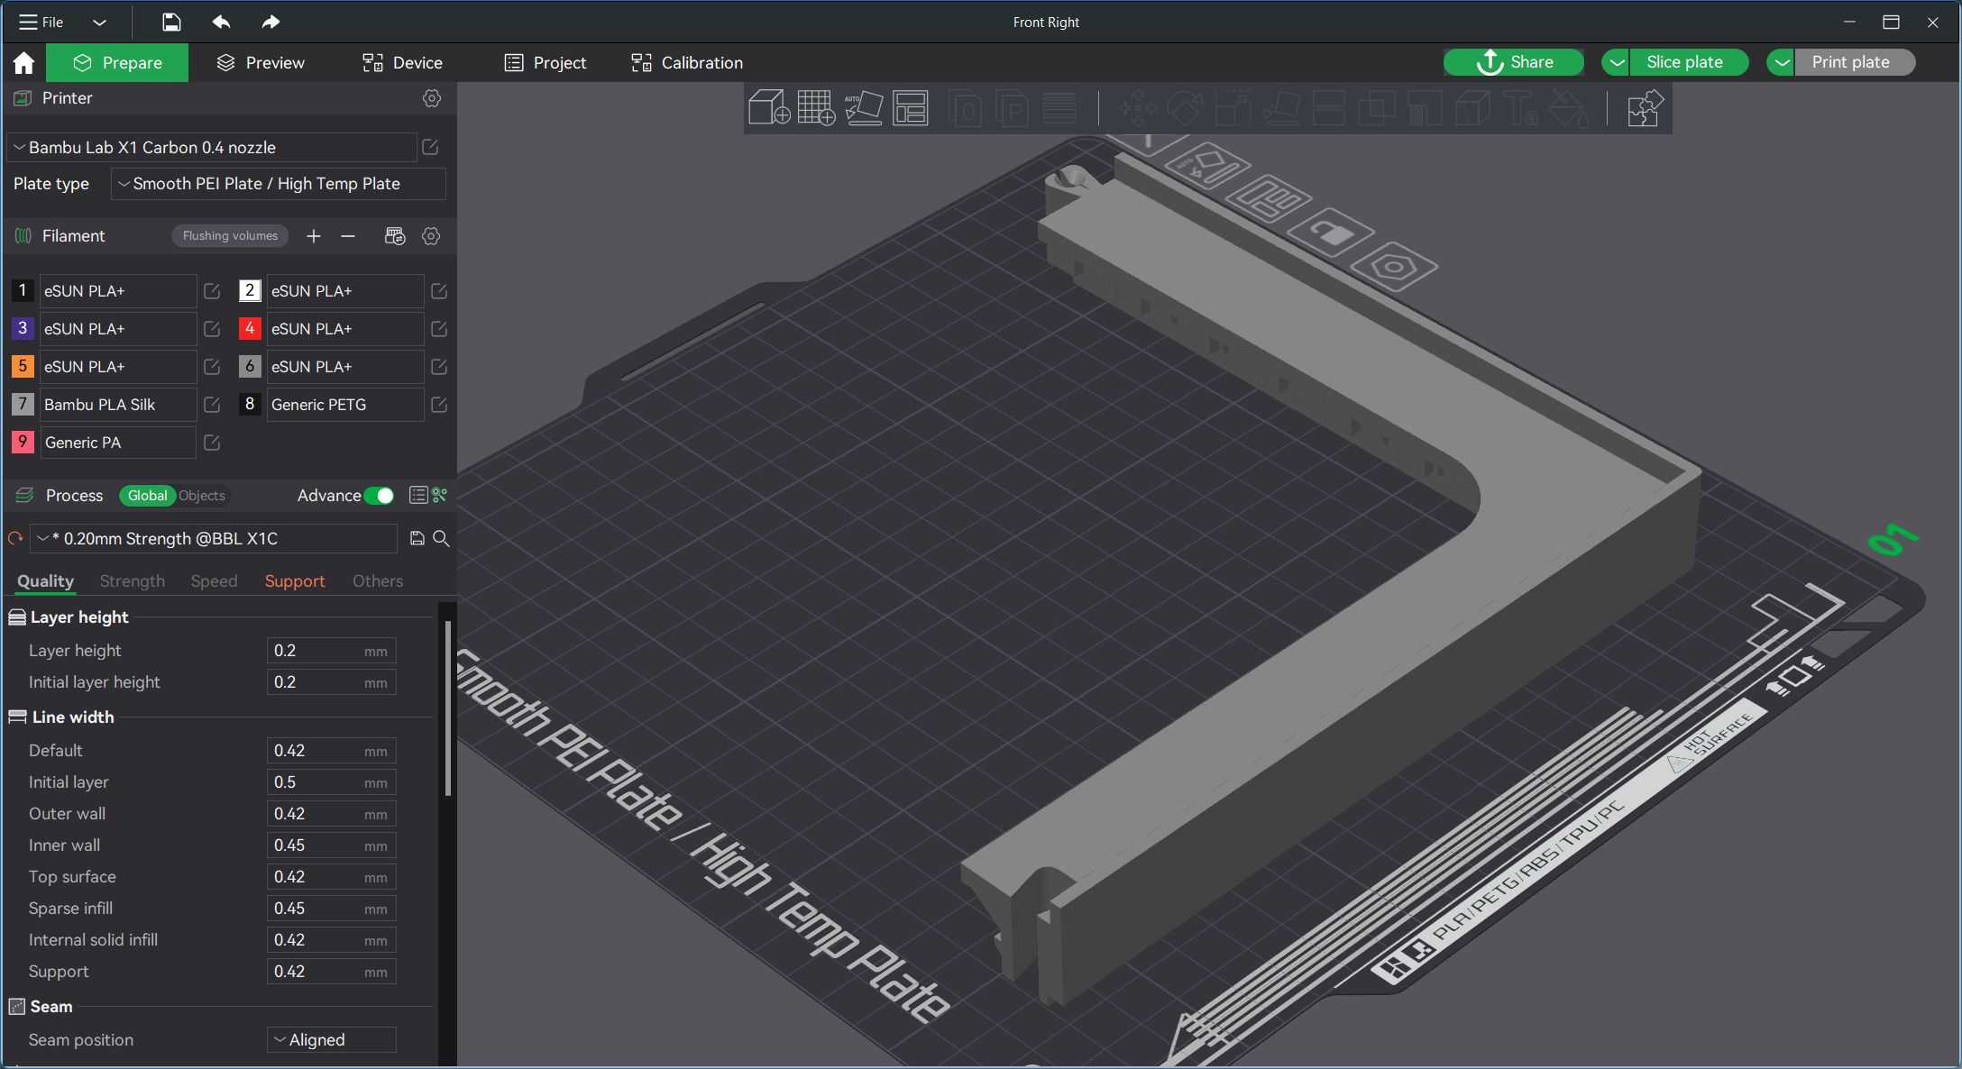
Task: Click the Add object cube icon
Action: pyautogui.click(x=769, y=108)
